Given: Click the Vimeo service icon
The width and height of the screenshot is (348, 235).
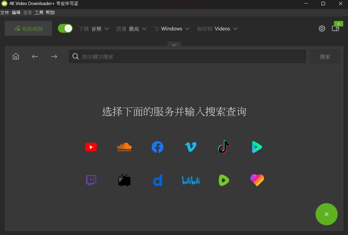Looking at the screenshot, I should point(191,147).
